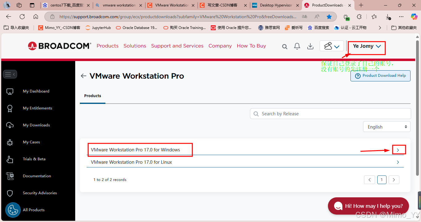Open the Favorites list icon
The height and width of the screenshot is (222, 421).
[x=374, y=17]
